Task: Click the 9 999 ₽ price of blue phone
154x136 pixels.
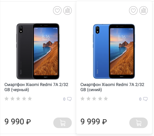Action: (94, 122)
